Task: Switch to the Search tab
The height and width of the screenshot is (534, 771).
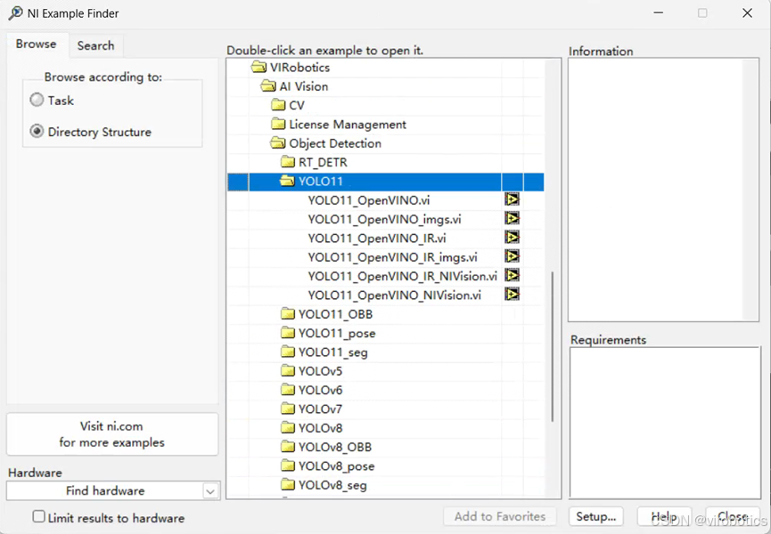Action: tap(96, 45)
